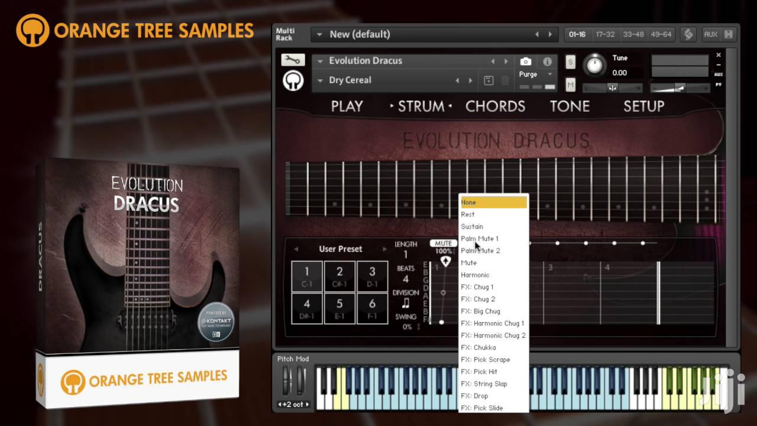Choose Rest in articulation menu

493,215
